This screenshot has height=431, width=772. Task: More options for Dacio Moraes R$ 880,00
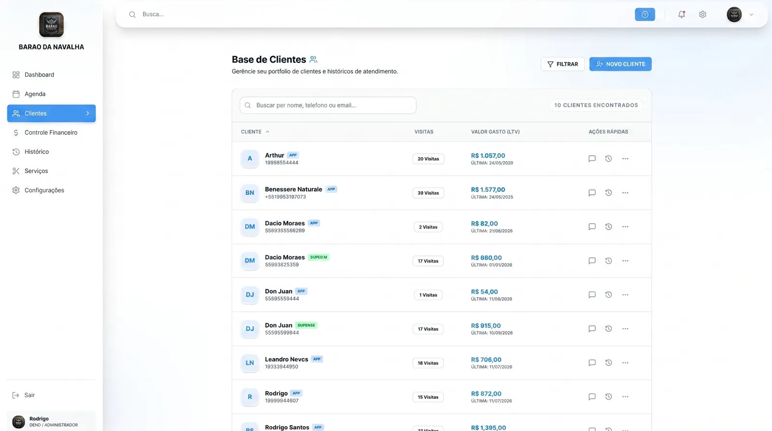tap(625, 261)
